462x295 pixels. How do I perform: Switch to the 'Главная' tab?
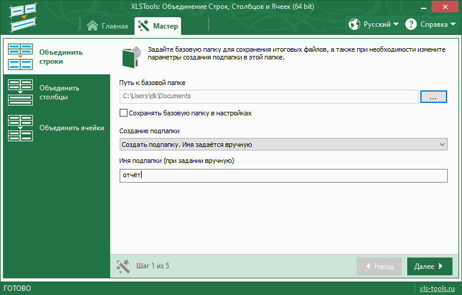click(107, 26)
